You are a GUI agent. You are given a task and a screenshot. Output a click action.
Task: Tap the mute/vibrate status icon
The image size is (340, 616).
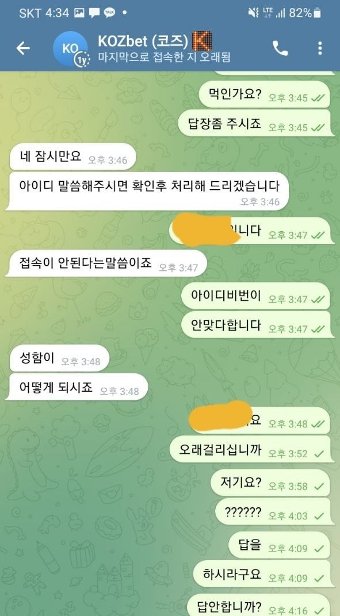254,13
